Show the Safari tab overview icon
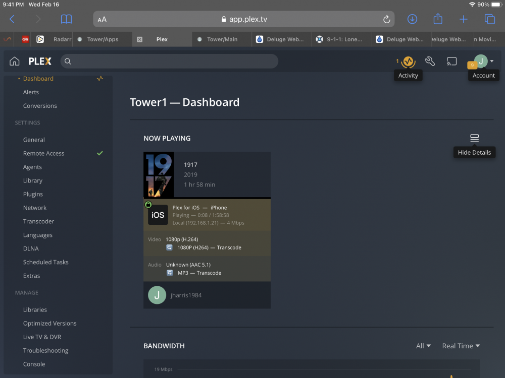The image size is (505, 378). click(490, 19)
